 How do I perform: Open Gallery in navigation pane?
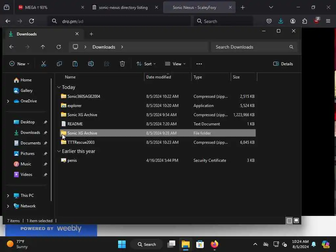[26, 91]
